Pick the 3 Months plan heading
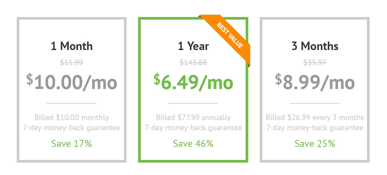 point(315,46)
